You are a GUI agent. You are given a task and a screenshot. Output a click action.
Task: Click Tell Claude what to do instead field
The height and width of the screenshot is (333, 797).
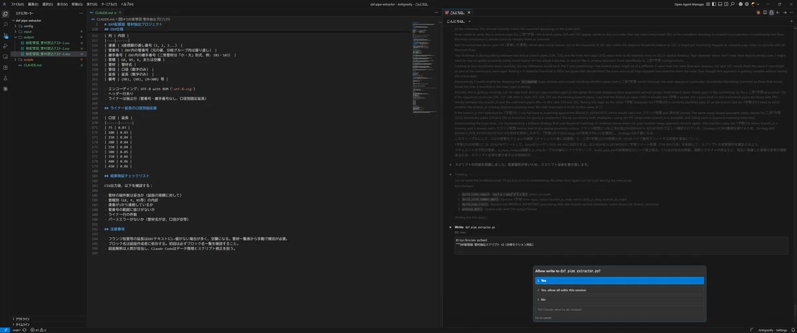tap(619, 309)
